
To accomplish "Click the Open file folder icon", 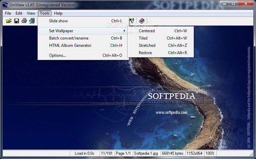I will click(9, 21).
